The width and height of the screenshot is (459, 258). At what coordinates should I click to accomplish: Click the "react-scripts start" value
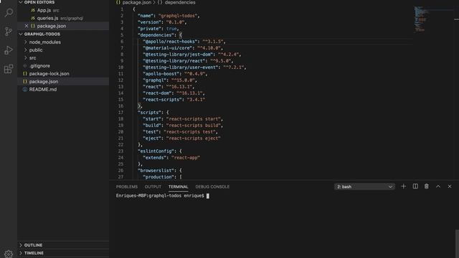[x=193, y=119]
